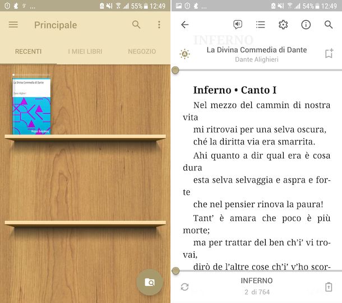Go back using the arrow in reader
This screenshot has width=342, height=303.
coord(185,25)
